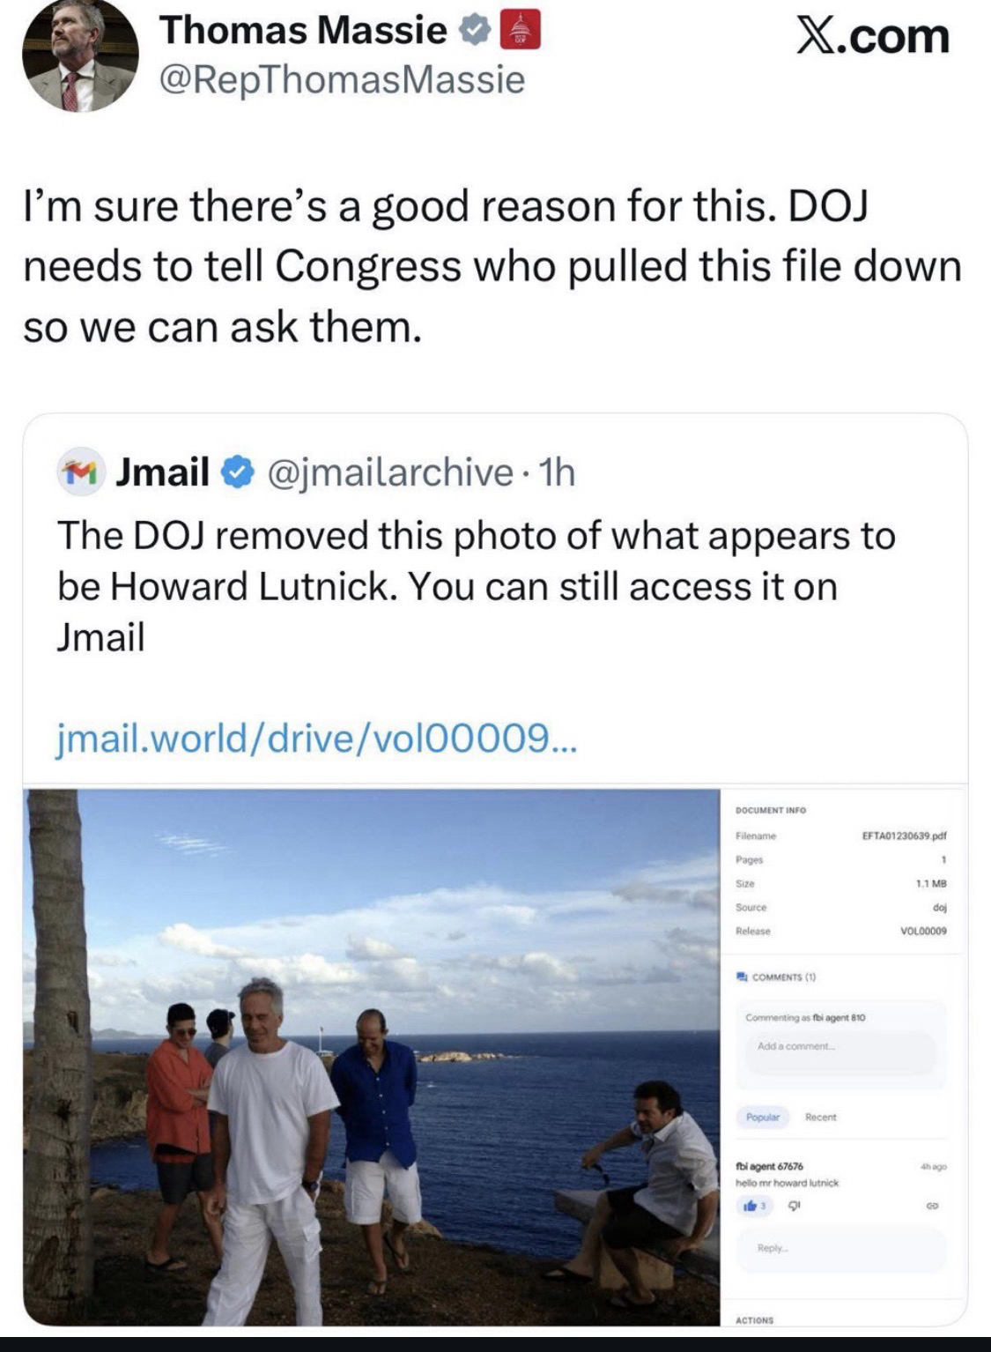Viewport: 991px width, 1352px height.
Task: Click the fbi agent 67676 commenter name
Action: coord(769,1166)
